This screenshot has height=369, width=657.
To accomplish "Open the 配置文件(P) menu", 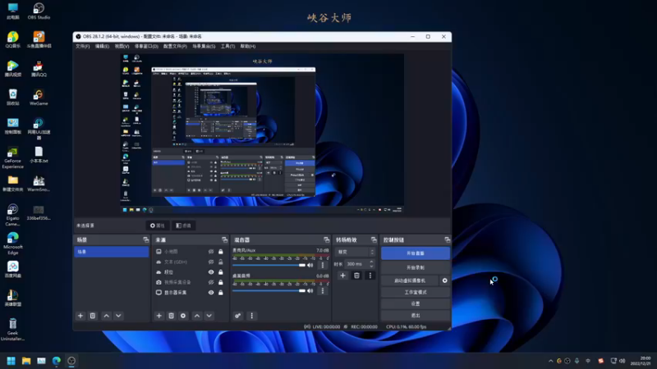I will coord(175,47).
